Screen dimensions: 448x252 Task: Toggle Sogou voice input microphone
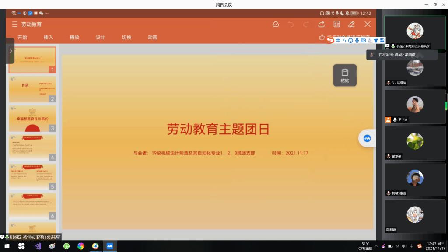point(357,41)
